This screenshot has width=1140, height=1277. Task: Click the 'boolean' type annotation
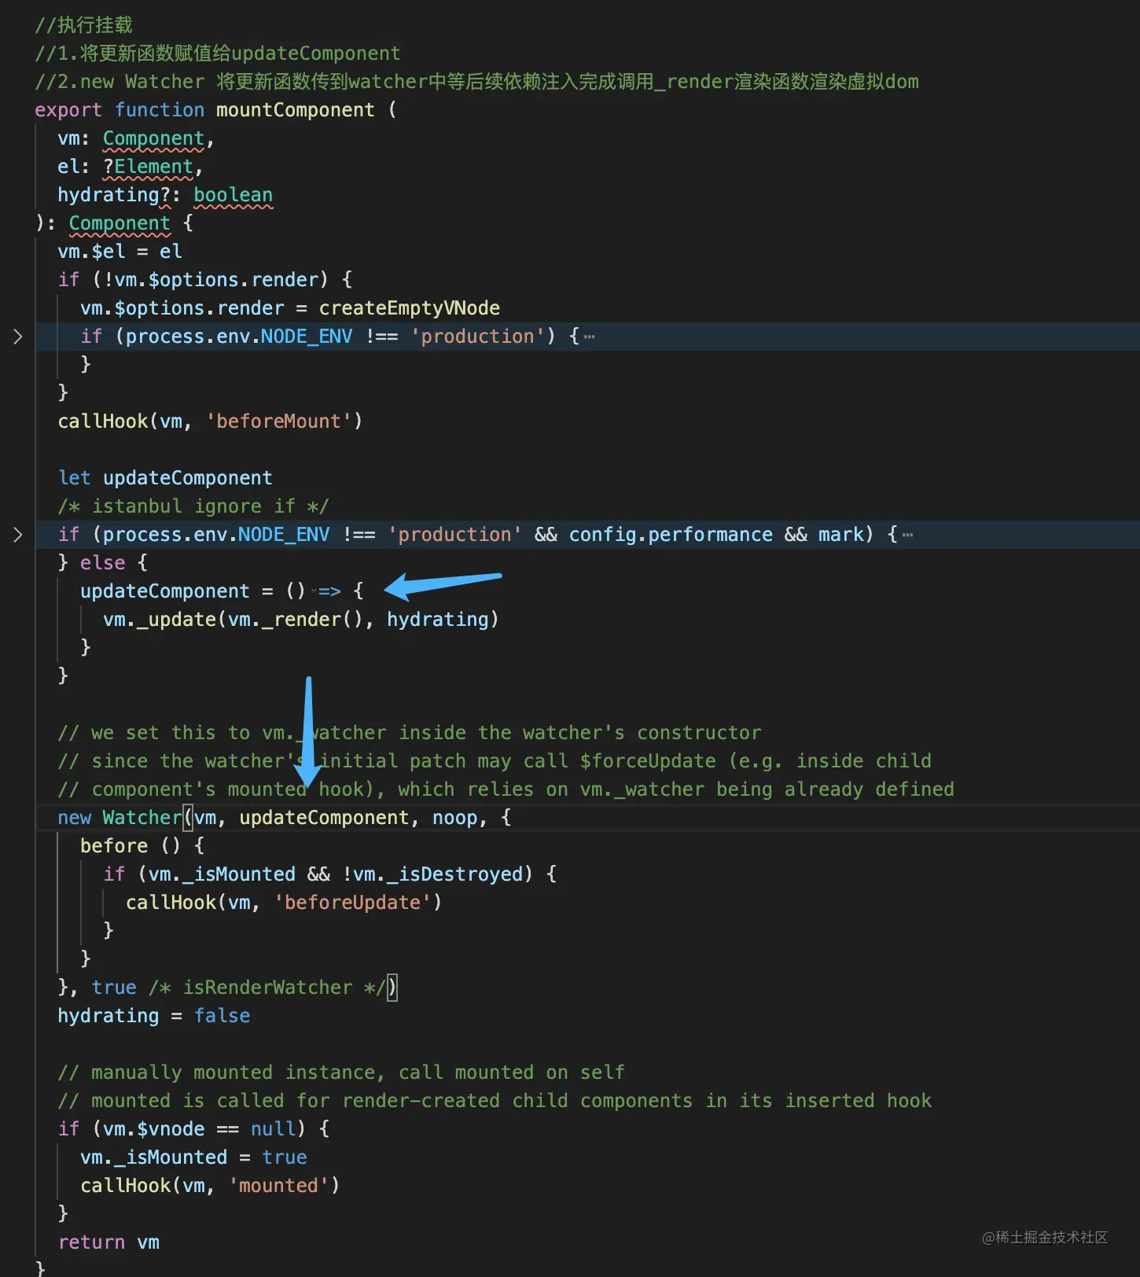pyautogui.click(x=234, y=195)
